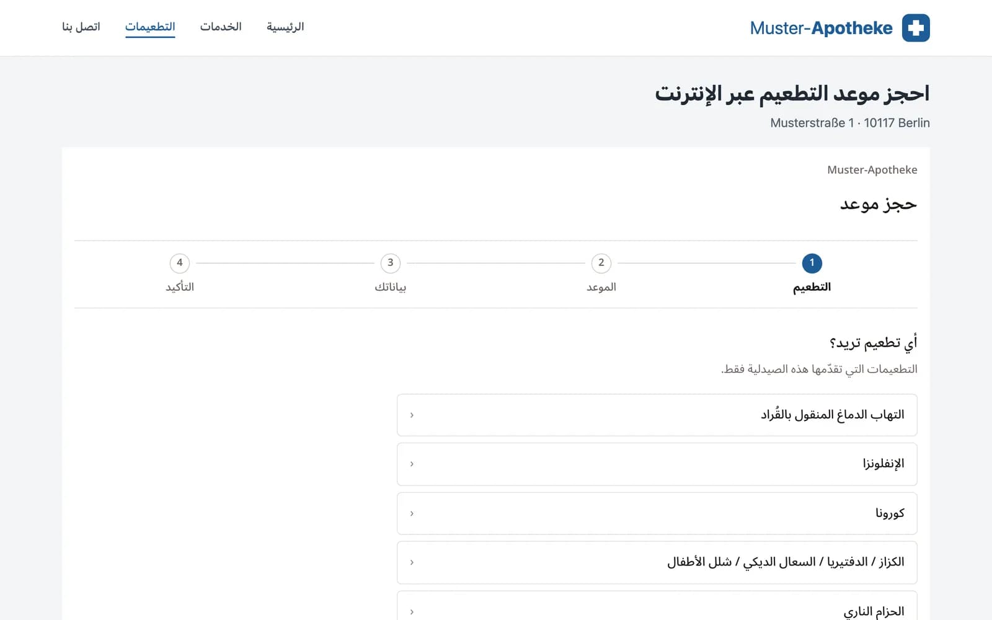Click the address text Musterstraße 1 · 10117 Berlin
The width and height of the screenshot is (992, 620).
pyautogui.click(x=849, y=123)
